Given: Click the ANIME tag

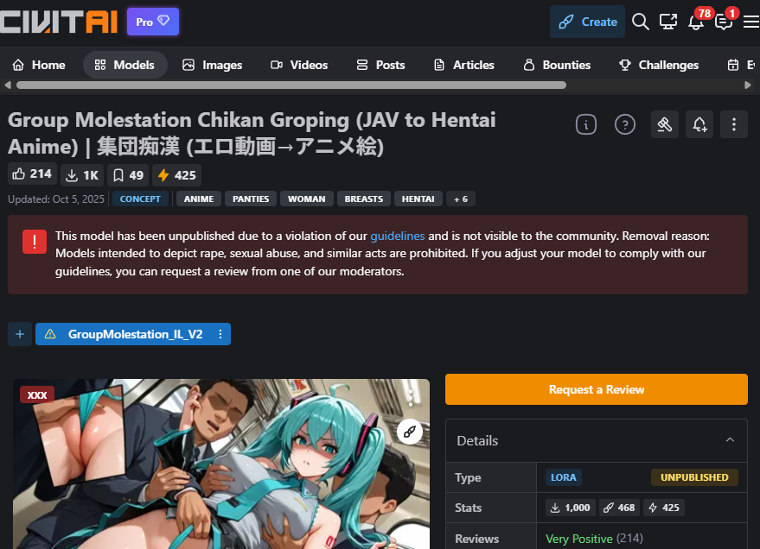Looking at the screenshot, I should (199, 199).
